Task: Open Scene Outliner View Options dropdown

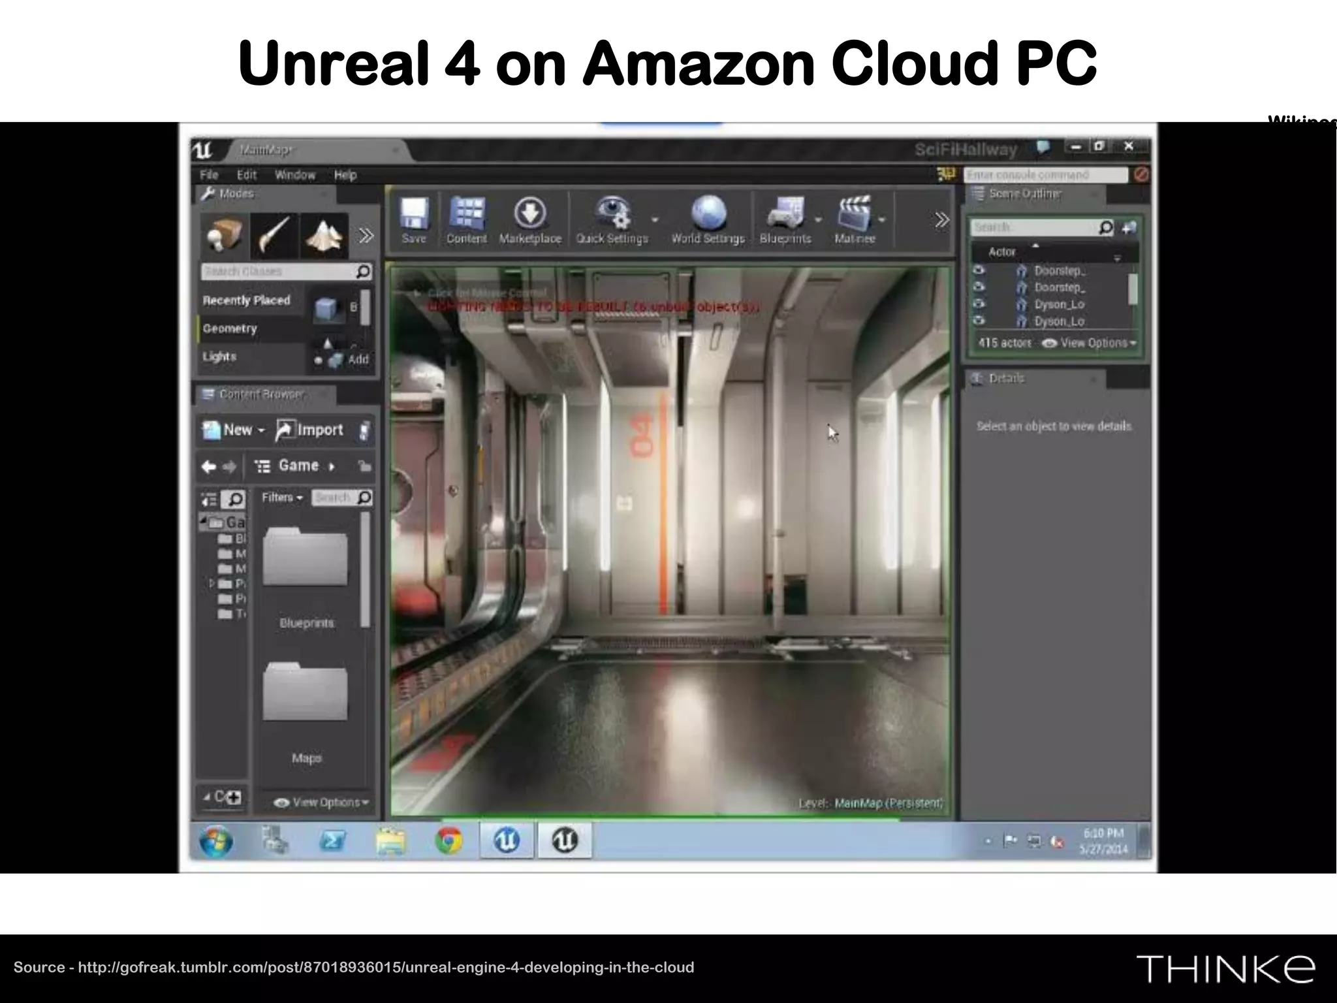Action: pyautogui.click(x=1089, y=343)
